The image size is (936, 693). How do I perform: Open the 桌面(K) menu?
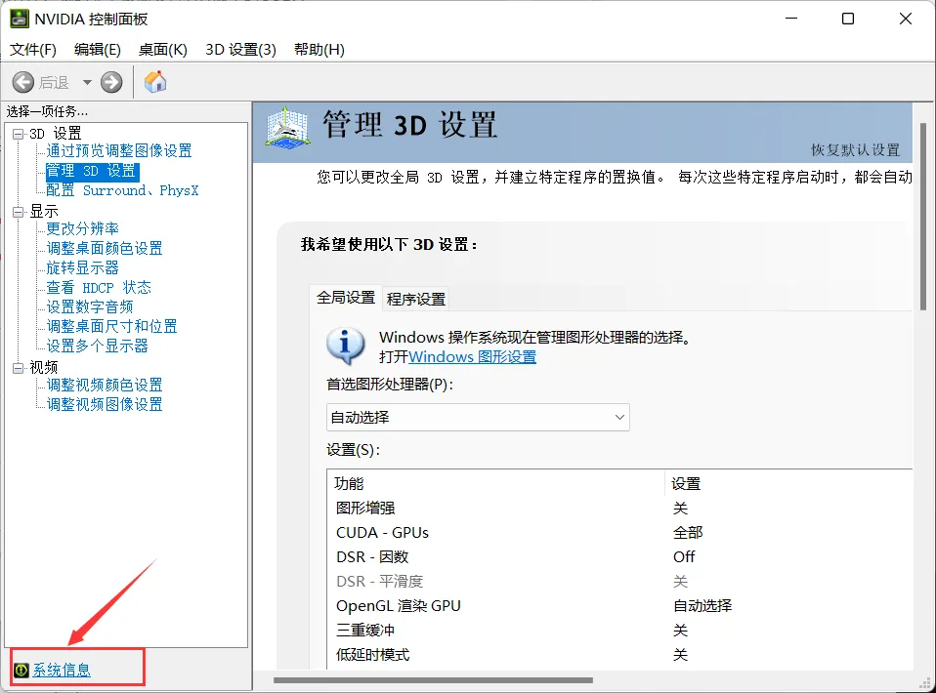tap(162, 50)
